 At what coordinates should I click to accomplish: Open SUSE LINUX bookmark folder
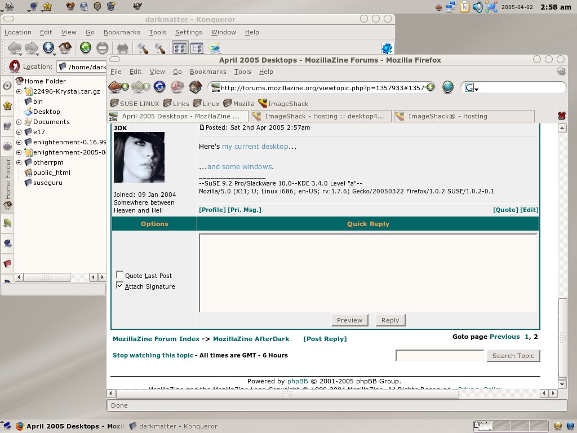point(135,104)
